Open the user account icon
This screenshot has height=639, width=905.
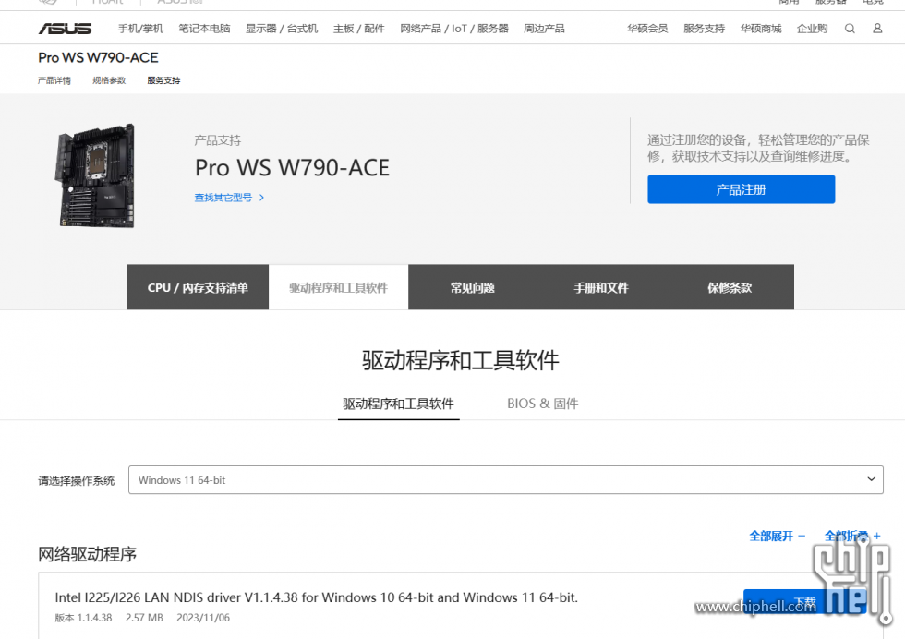point(877,29)
